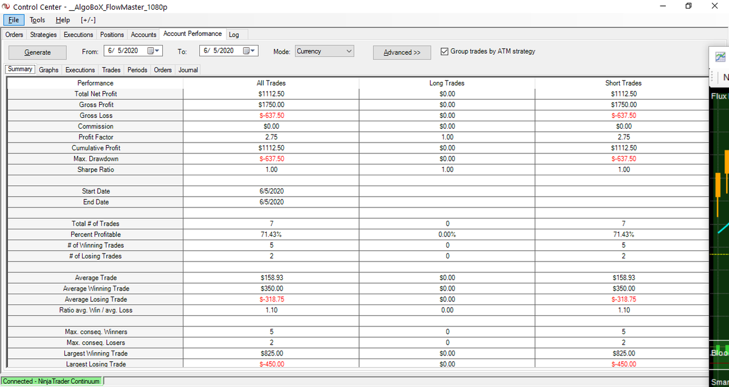Select the Total Net Profit row label

pos(95,94)
